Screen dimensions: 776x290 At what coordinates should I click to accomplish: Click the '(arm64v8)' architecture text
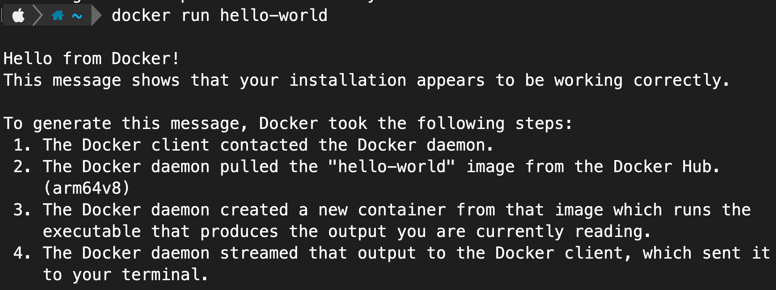pos(87,188)
